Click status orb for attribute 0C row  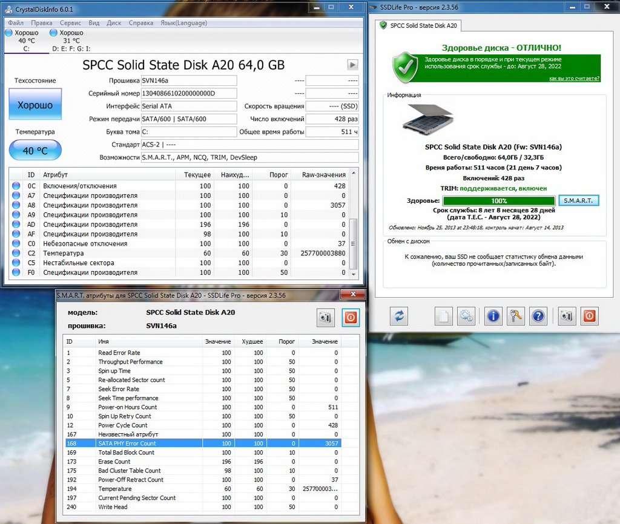[x=16, y=186]
